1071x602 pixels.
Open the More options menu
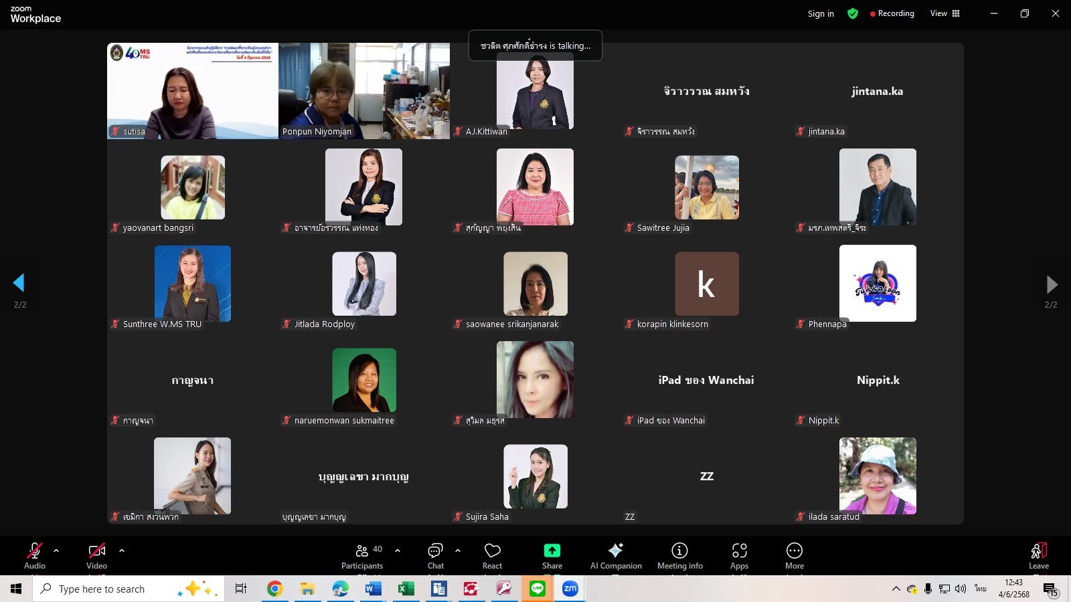pyautogui.click(x=794, y=556)
